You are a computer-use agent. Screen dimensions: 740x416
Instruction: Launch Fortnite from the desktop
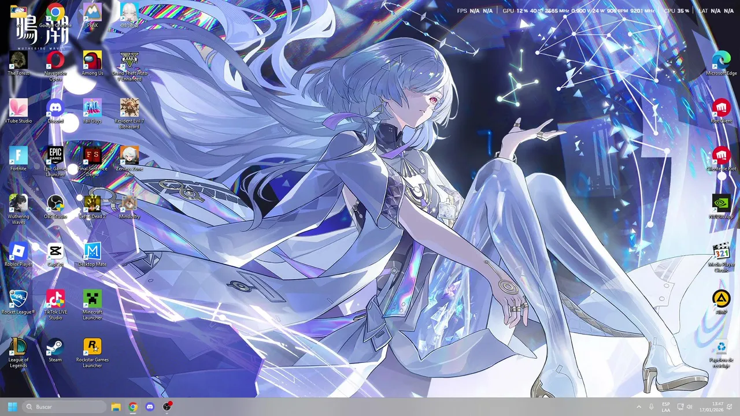18,159
